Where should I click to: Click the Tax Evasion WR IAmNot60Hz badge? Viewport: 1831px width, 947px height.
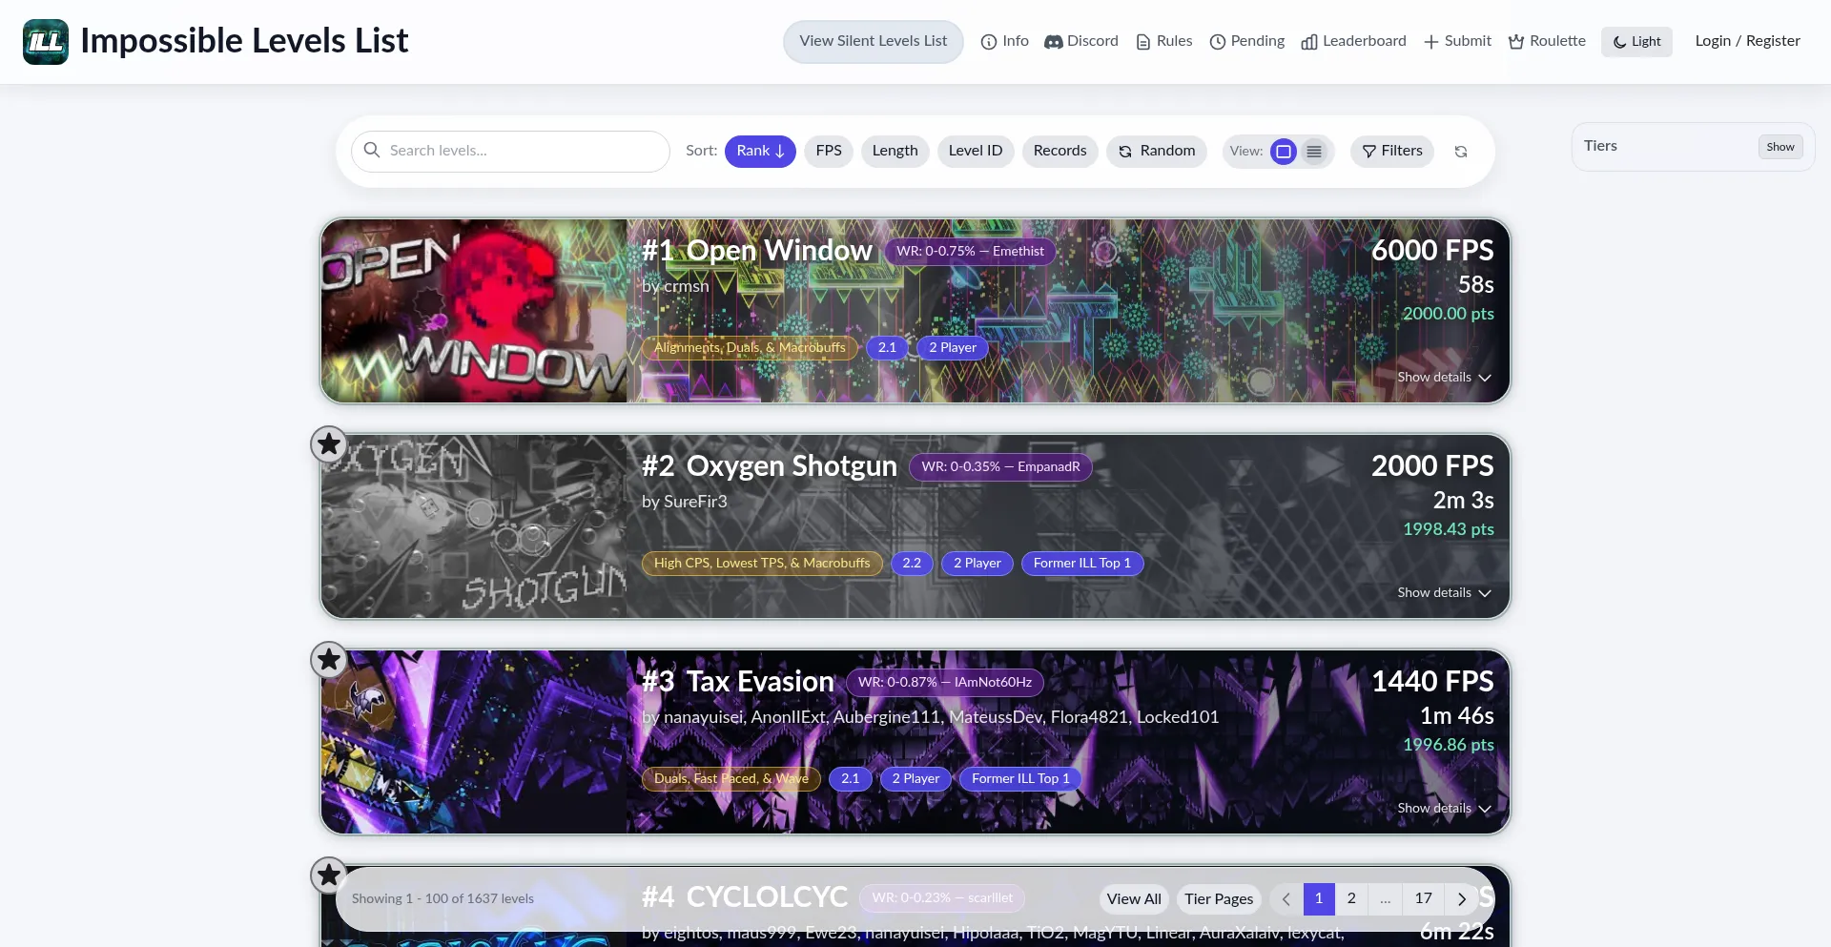click(x=944, y=683)
